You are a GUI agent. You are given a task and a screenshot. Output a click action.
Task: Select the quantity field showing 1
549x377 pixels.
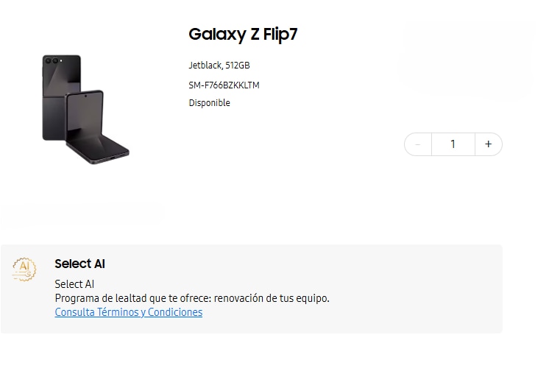453,144
